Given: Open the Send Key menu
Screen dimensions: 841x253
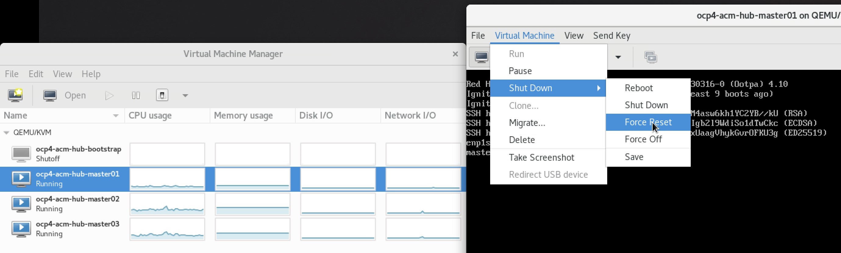Looking at the screenshot, I should pos(611,35).
